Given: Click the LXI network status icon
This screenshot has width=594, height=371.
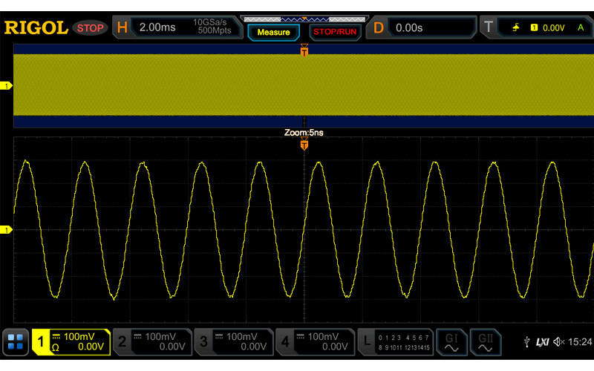Looking at the screenshot, I should pos(543,342).
